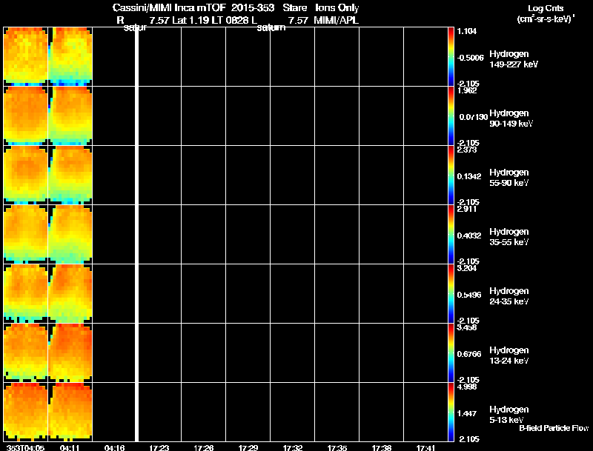Select the 04:11 image in the 90-149 keV row
This screenshot has width=593, height=451.
70,116
